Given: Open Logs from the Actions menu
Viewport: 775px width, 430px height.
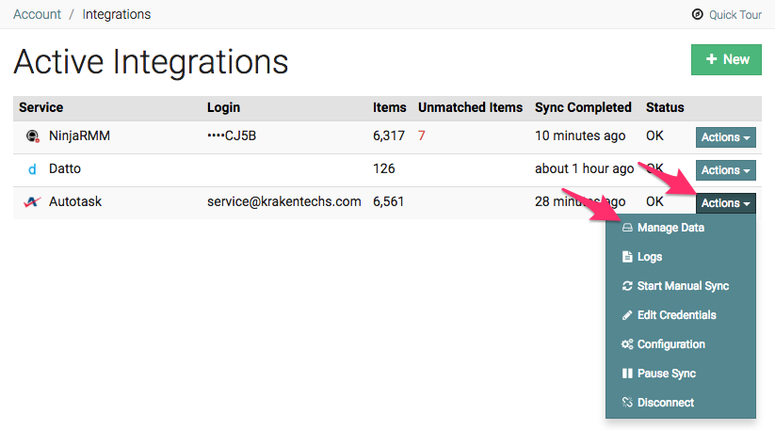Looking at the screenshot, I should click(681, 257).
